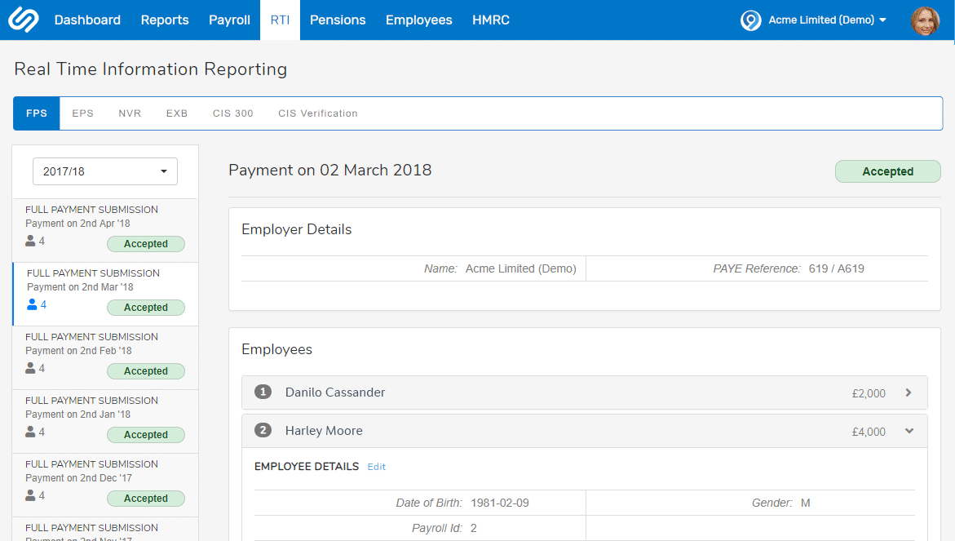The image size is (955, 541).
Task: Select Payment on 2nd Feb '18 submission
Action: pos(105,357)
